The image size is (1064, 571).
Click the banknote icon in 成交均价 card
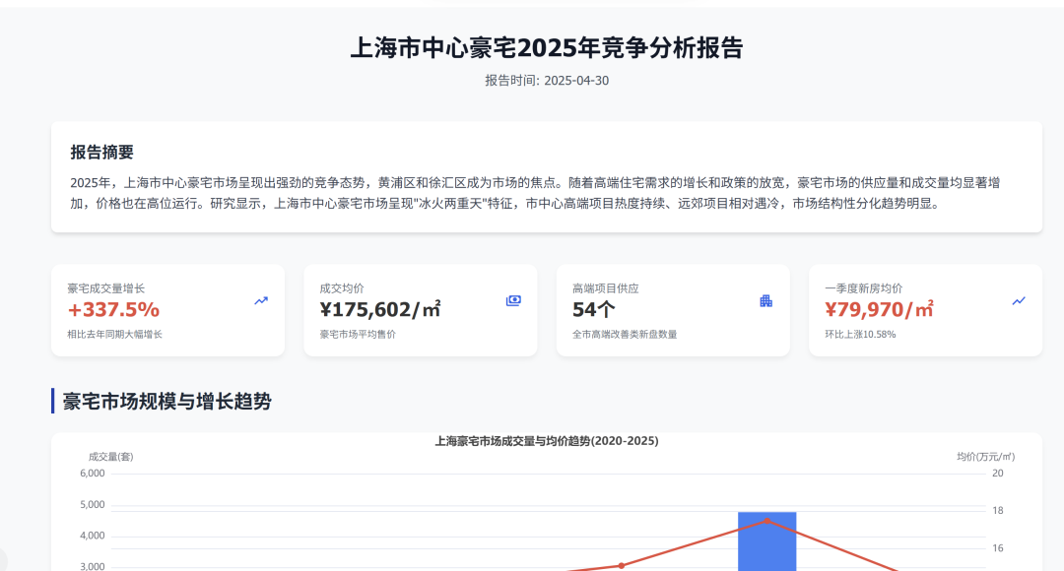tap(513, 300)
